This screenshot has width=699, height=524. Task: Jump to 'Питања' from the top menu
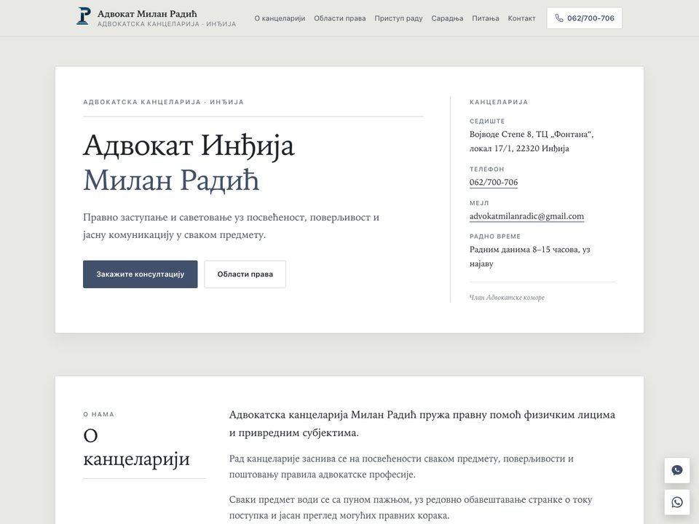[x=486, y=18]
